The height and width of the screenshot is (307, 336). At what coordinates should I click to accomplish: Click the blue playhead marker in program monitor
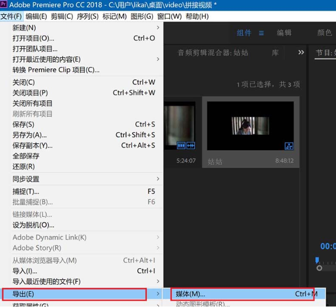click(317, 260)
